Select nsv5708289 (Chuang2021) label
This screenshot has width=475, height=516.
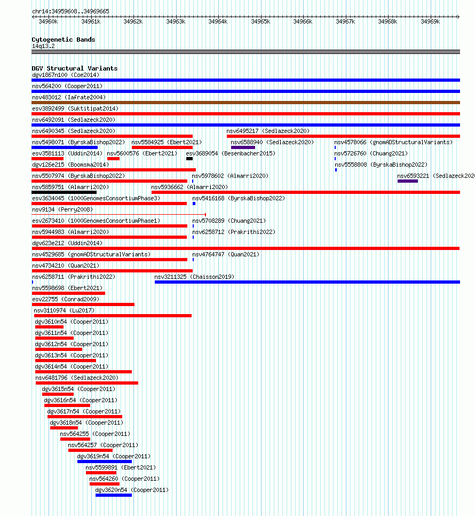tap(229, 221)
